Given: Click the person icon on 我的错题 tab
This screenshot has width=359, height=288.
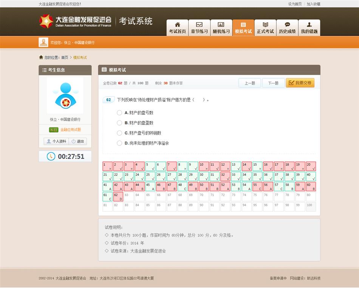Looking at the screenshot, I should [309, 25].
